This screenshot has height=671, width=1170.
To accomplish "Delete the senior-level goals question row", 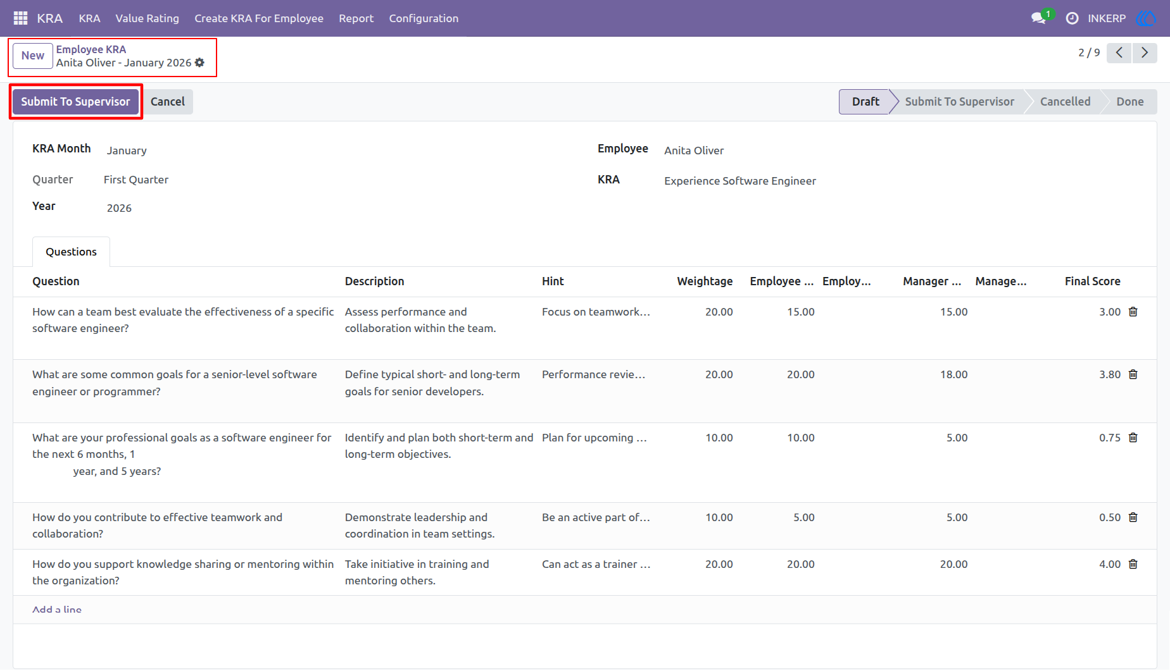I will (x=1133, y=374).
